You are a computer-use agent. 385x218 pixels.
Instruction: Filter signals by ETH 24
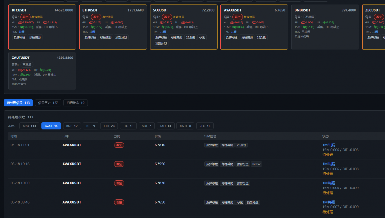[109, 126]
